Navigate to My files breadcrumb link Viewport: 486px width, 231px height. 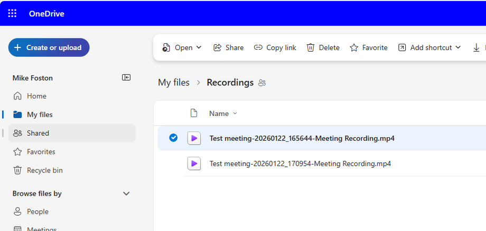[x=174, y=83]
